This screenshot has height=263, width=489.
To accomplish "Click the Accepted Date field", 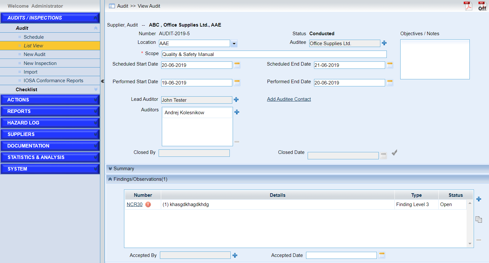I will tap(341, 255).
